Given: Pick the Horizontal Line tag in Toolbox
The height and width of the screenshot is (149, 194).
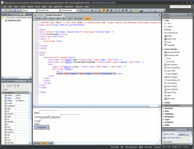Looking at the screenshot, I should (x=172, y=33).
